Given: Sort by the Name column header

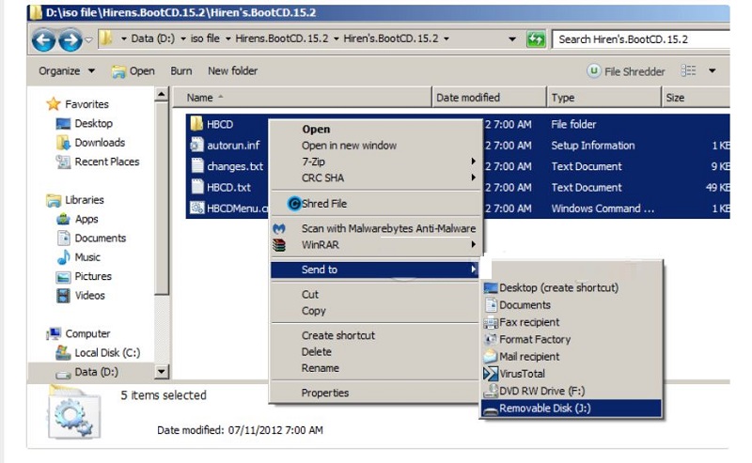Looking at the screenshot, I should coord(302,98).
